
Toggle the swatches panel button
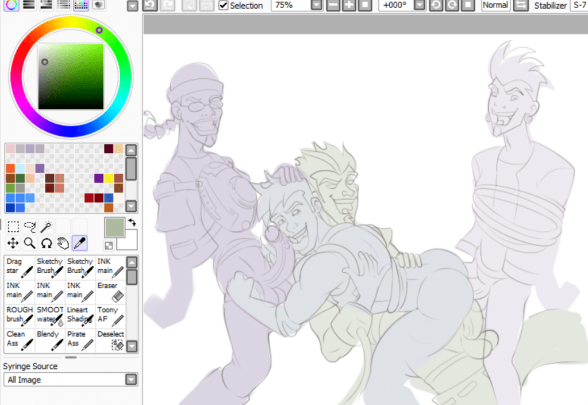pos(80,5)
